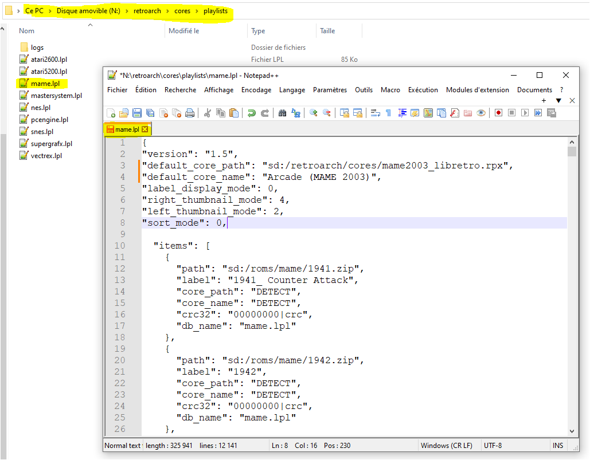590x460 pixels.
Task: Click the New document icon
Action: tap(111, 113)
